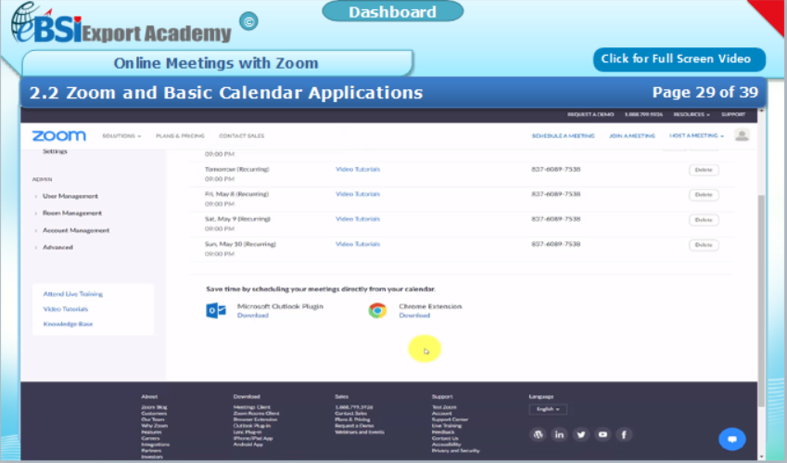Go to the Dashboard button
The image size is (787, 463).
(392, 11)
